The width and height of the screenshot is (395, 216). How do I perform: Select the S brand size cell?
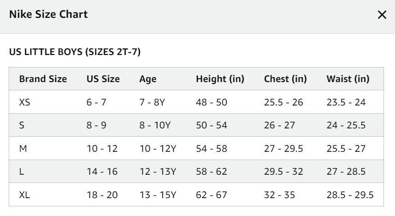[x=22, y=125]
